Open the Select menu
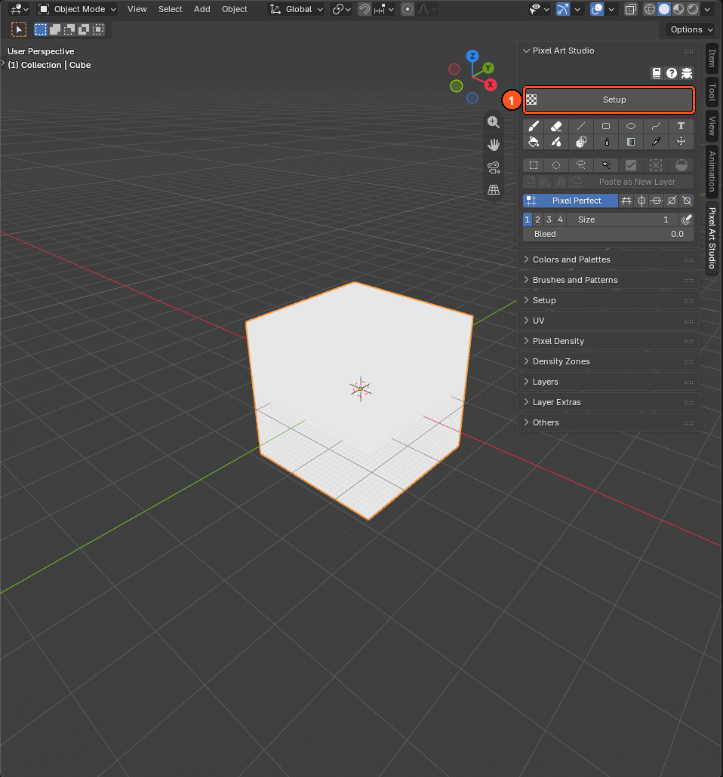Screen dimensions: 723x777 pyautogui.click(x=170, y=9)
